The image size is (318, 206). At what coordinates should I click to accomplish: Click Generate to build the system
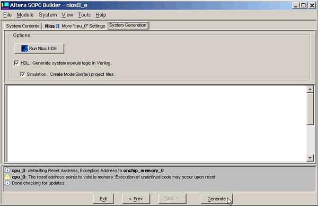[217, 199]
